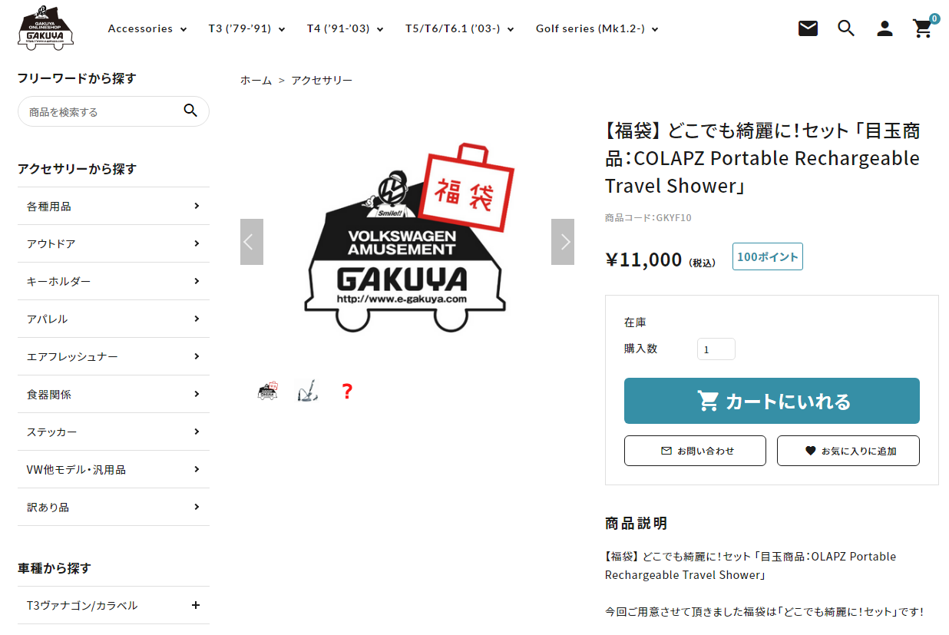
Task: Expand T3ヴァナゴン/カラベル plus toggle
Action: [196, 605]
